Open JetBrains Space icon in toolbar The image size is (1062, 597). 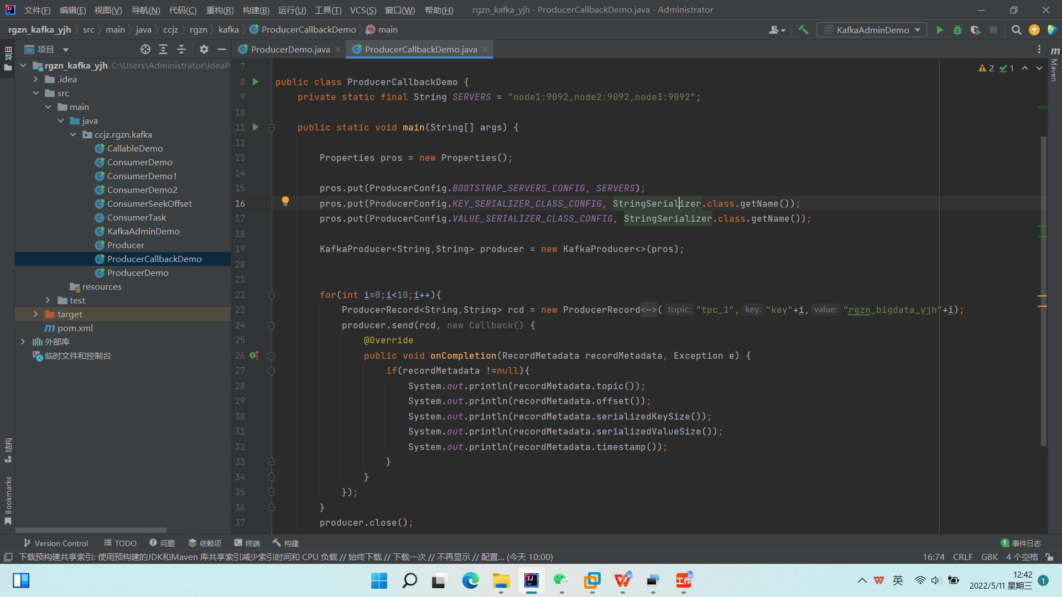pyautogui.click(x=1052, y=30)
